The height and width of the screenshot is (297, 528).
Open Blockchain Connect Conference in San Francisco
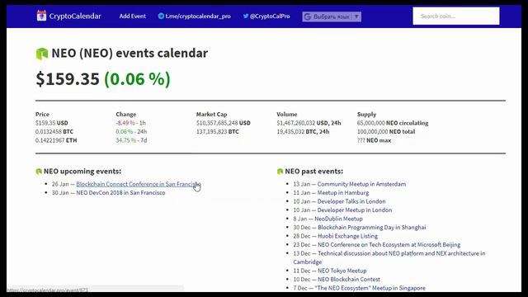click(139, 184)
